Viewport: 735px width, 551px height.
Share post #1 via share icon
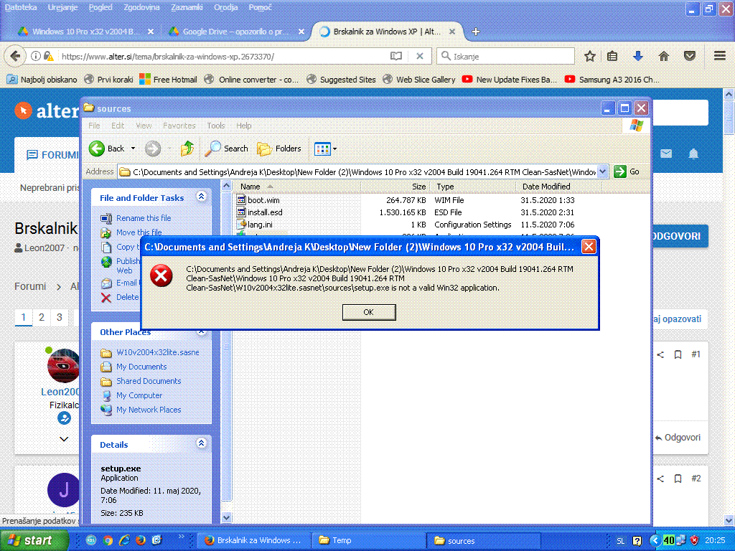pos(660,354)
